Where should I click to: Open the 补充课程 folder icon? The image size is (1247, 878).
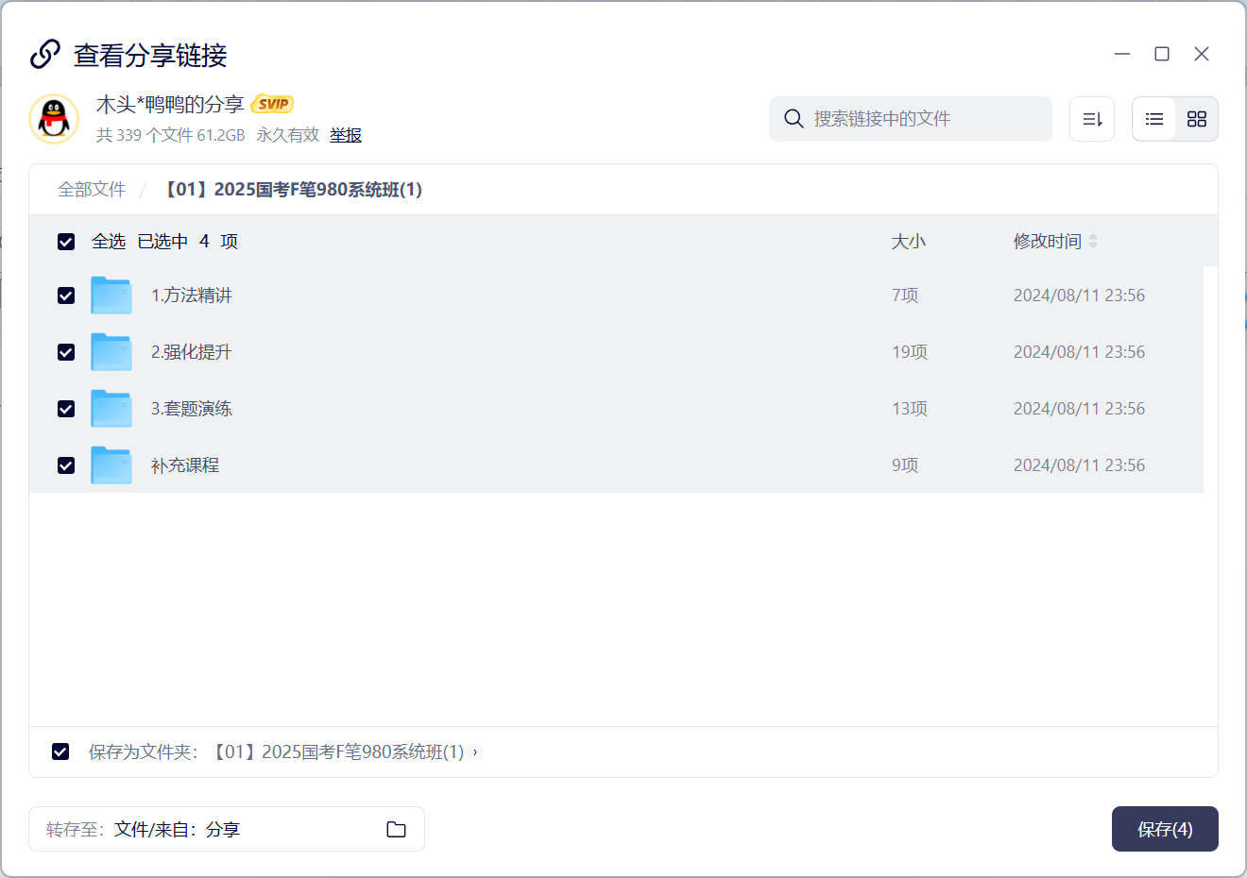(111, 465)
